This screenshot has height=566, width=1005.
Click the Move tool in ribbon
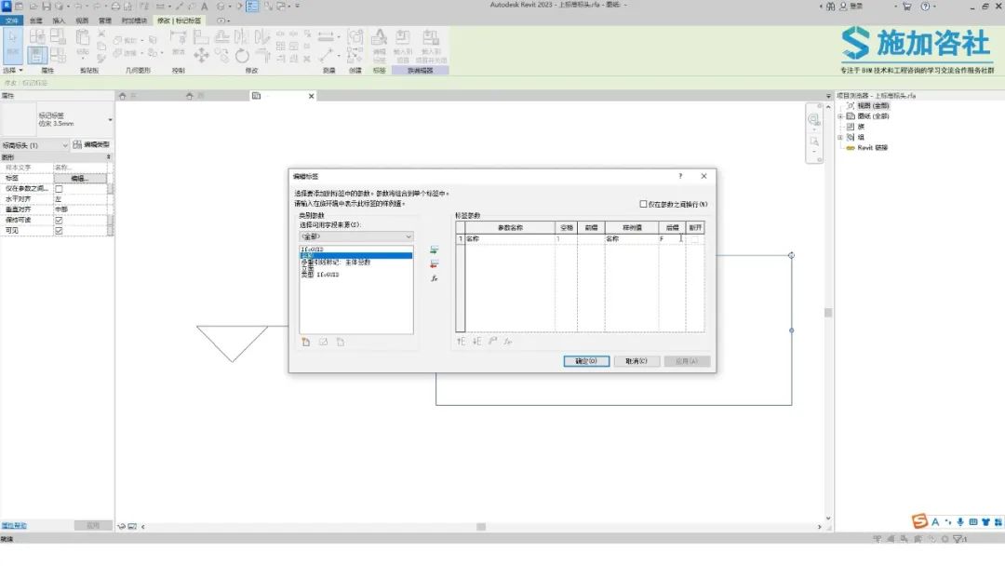201,56
